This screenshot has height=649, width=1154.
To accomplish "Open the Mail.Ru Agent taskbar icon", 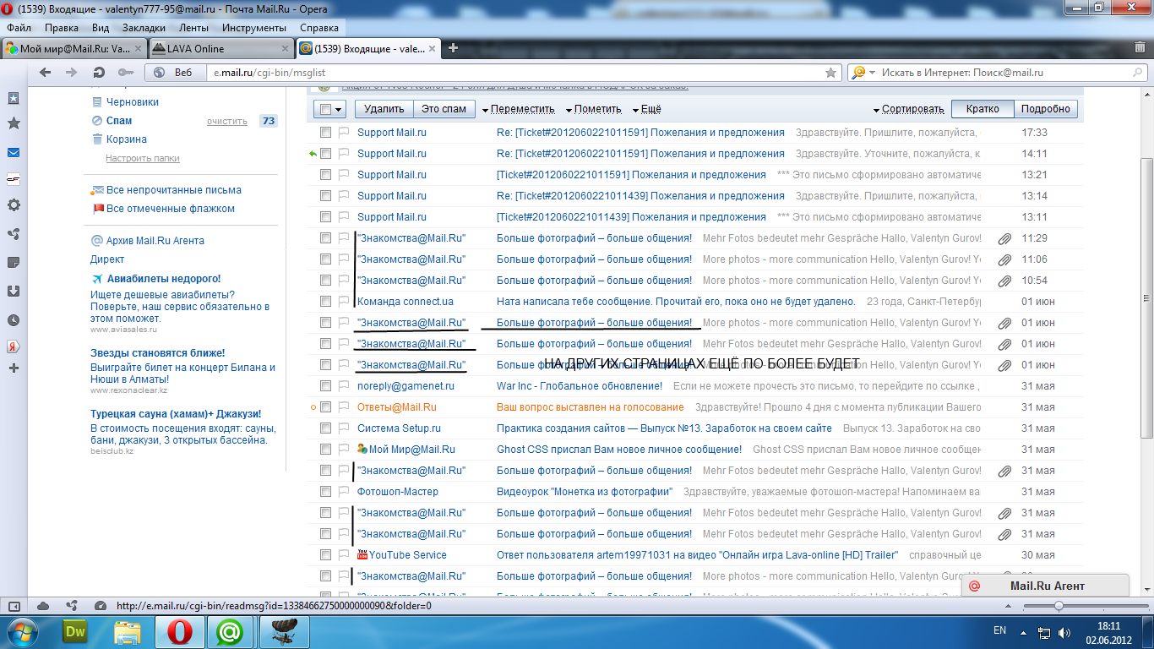I will 228,631.
